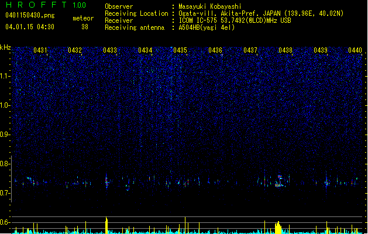Click the 0.9 kHz axis label
This screenshot has width=368, height=234.
[x=5, y=135]
